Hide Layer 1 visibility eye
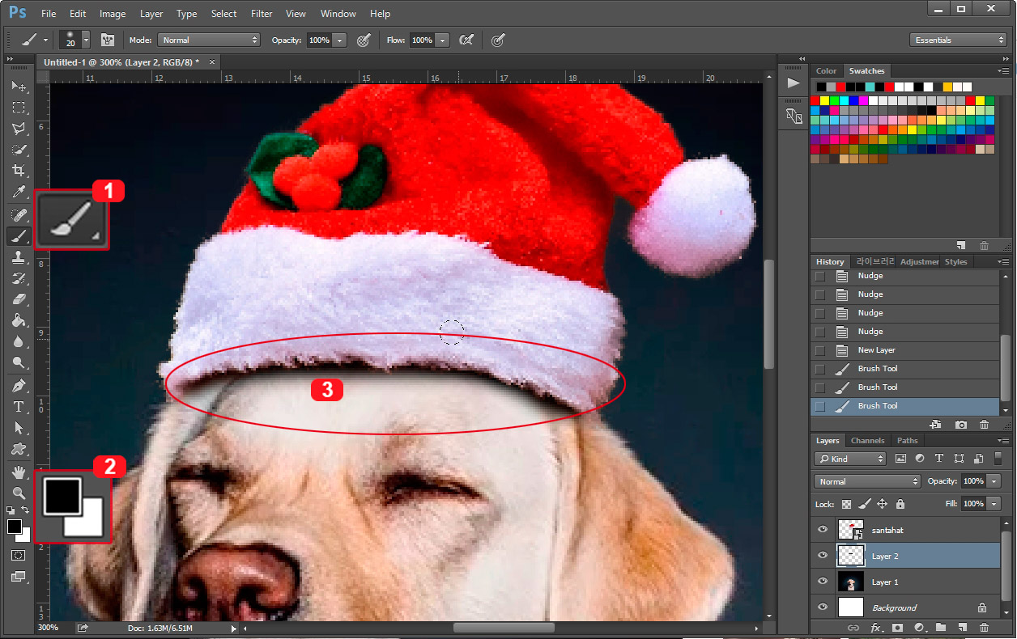The image size is (1017, 639). [823, 582]
